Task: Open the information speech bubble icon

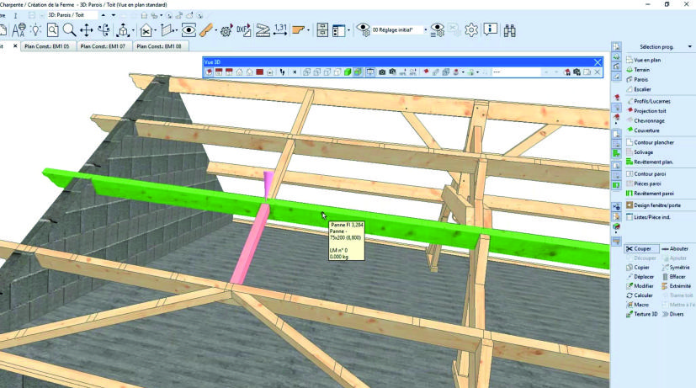Action: 491,30
